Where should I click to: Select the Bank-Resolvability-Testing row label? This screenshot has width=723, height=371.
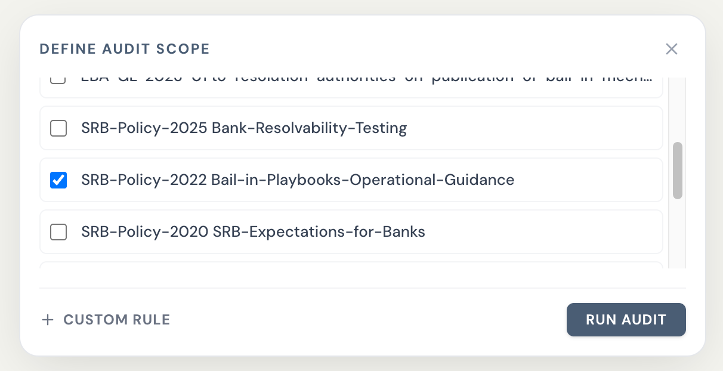[244, 128]
